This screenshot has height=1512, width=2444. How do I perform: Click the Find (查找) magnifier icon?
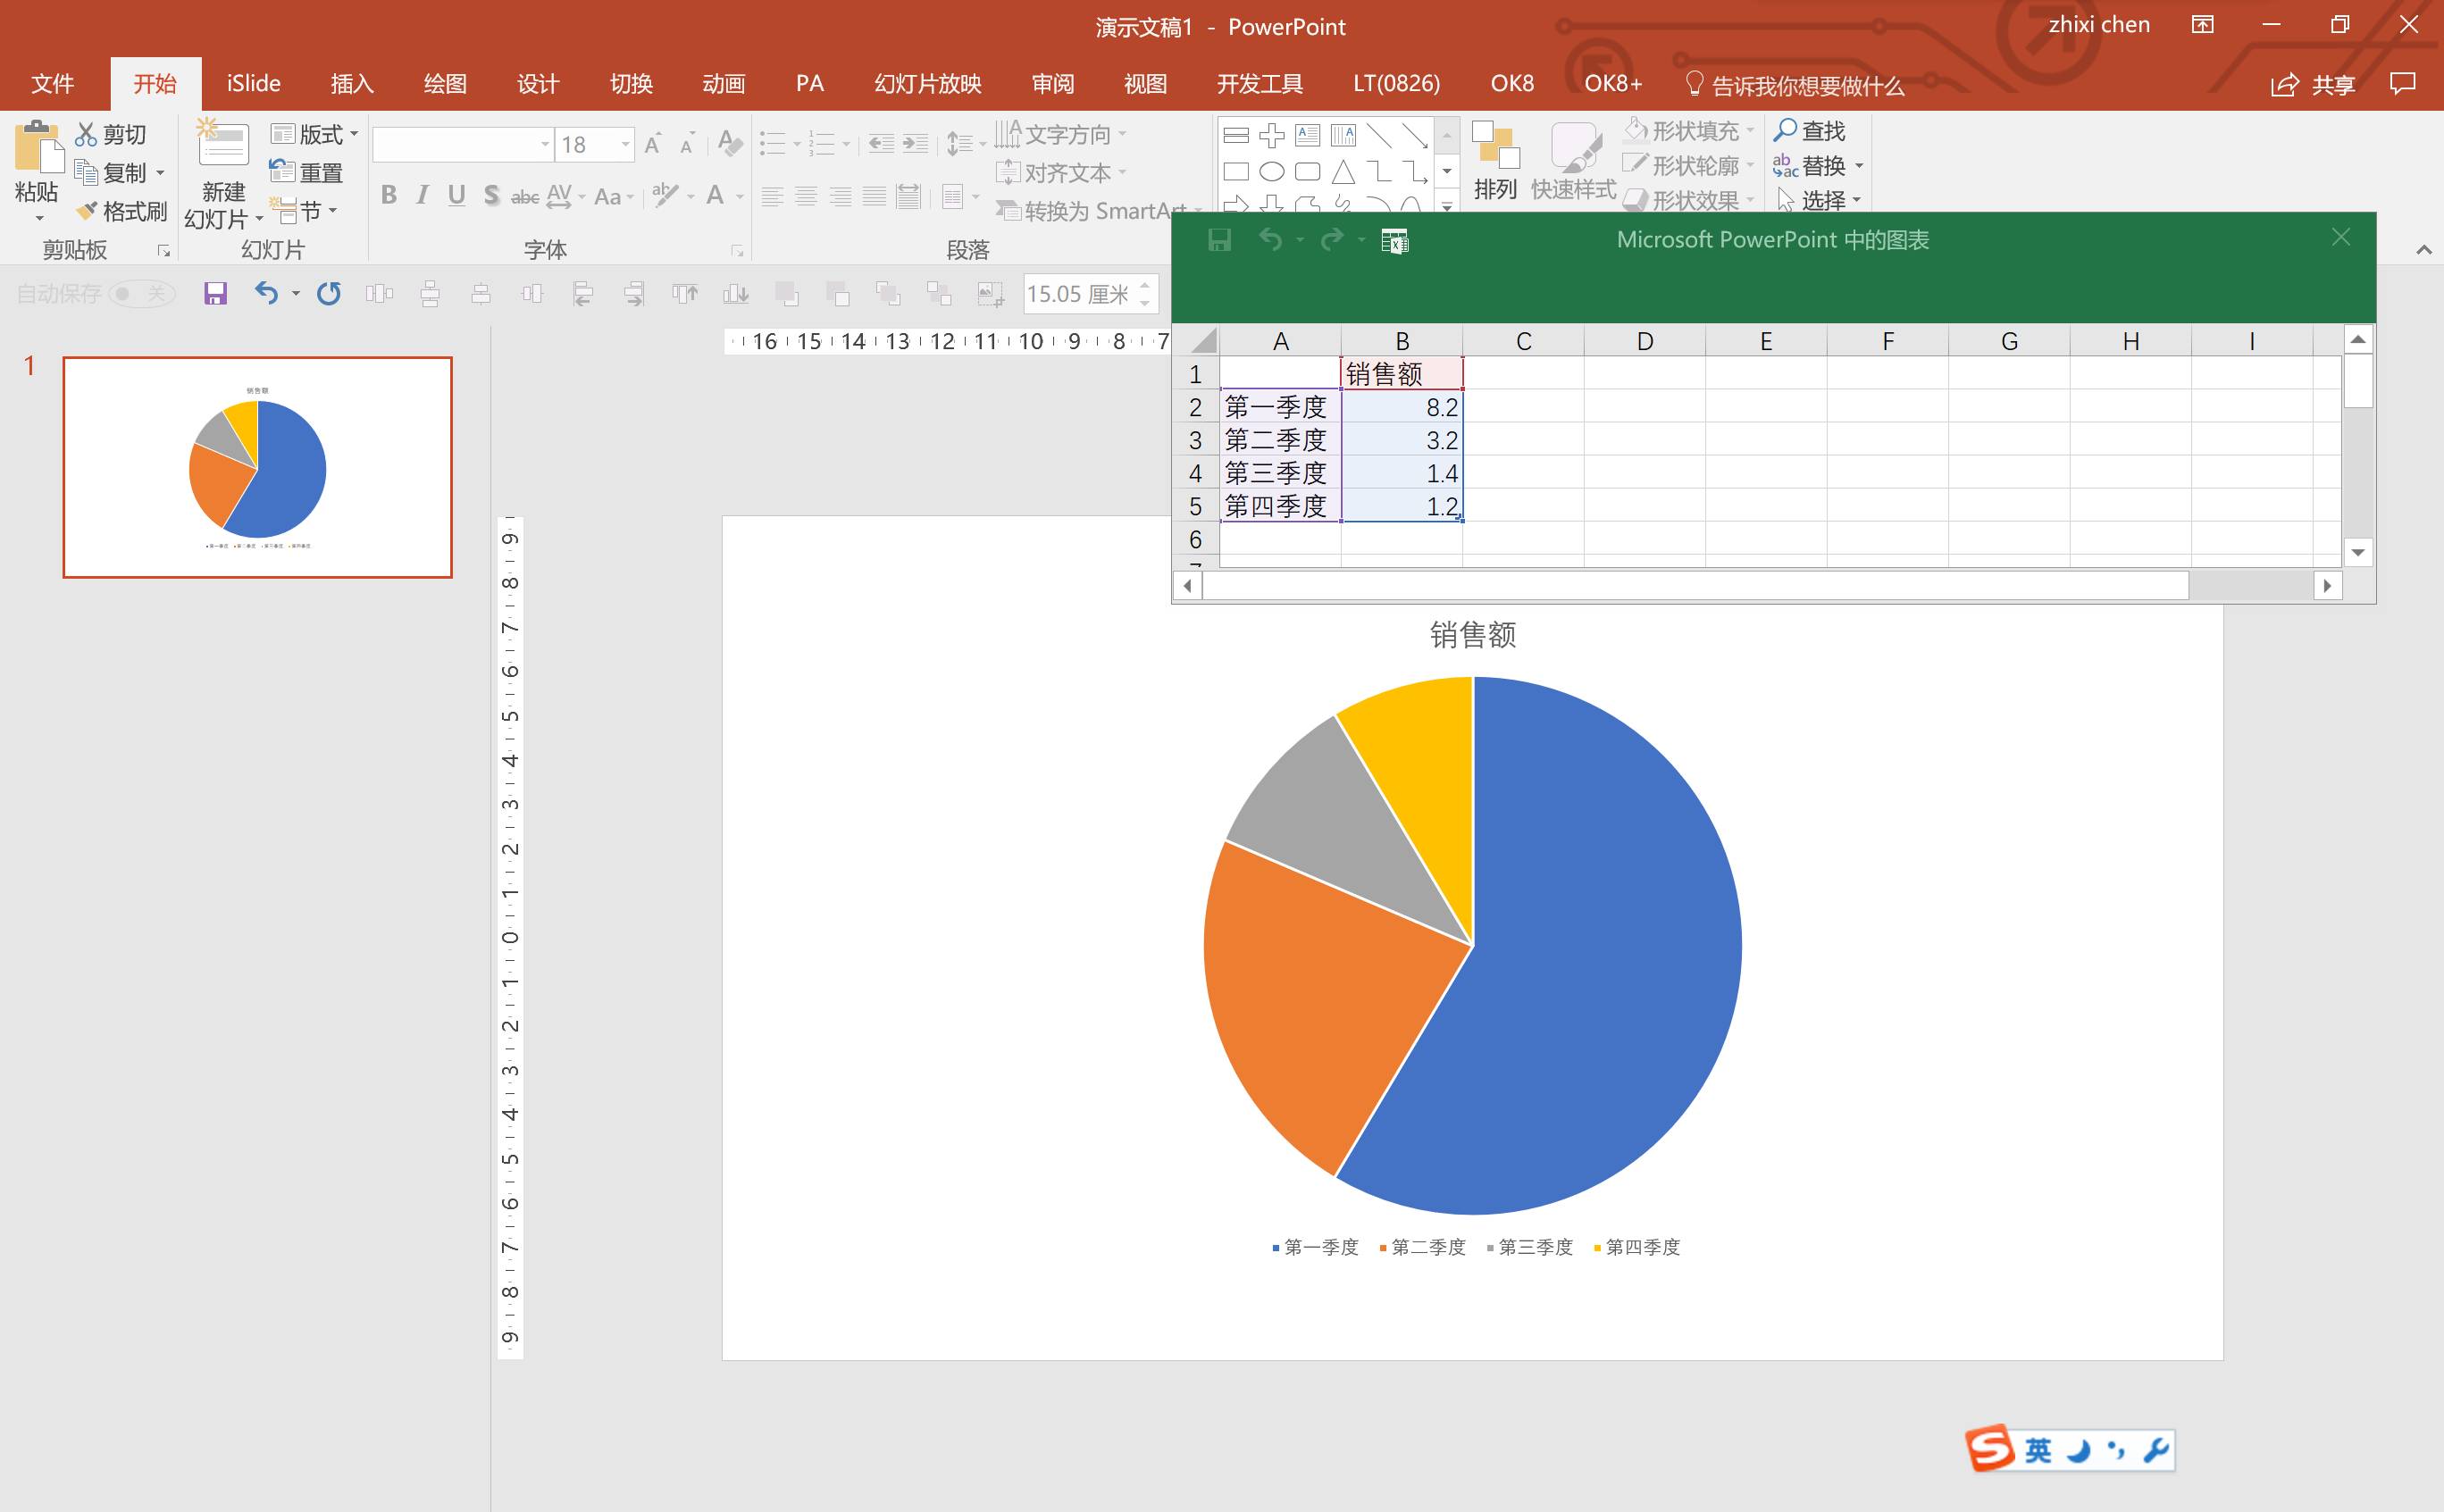coord(1785,130)
